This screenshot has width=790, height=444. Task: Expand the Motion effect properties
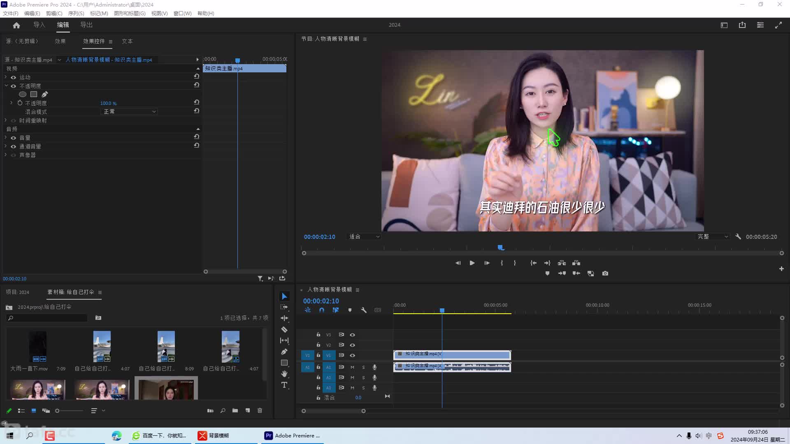point(5,77)
